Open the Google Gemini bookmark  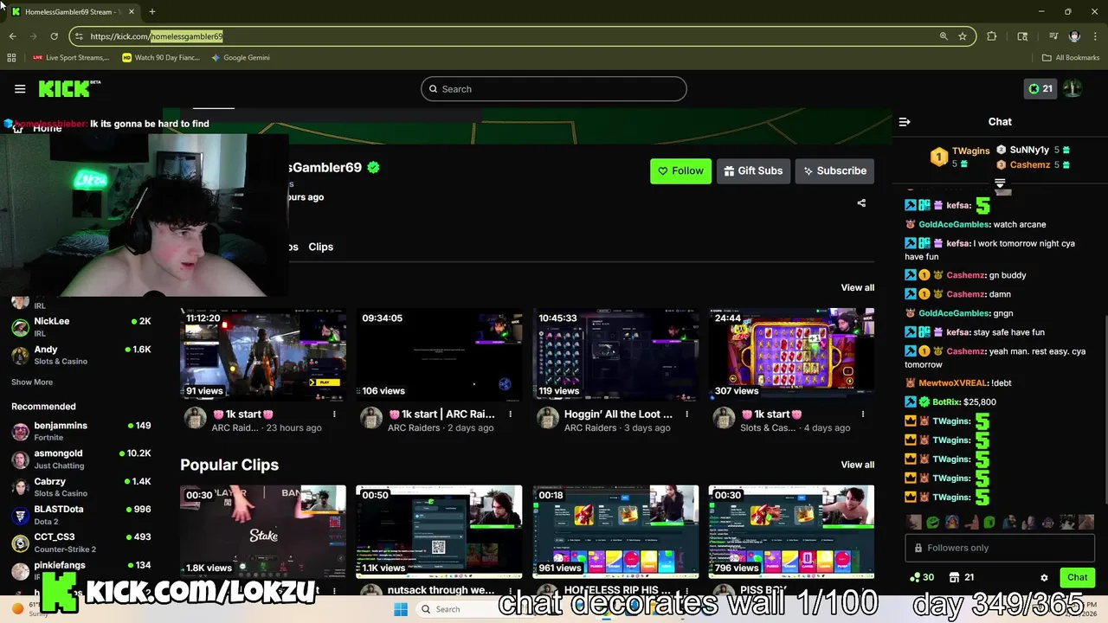[241, 58]
